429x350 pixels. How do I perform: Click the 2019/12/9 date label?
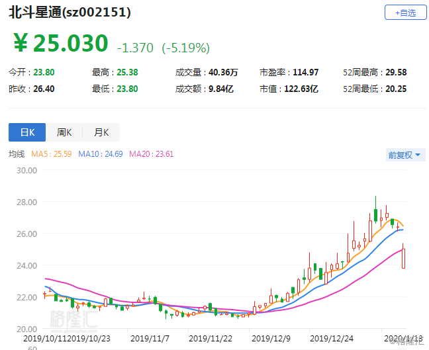click(271, 339)
